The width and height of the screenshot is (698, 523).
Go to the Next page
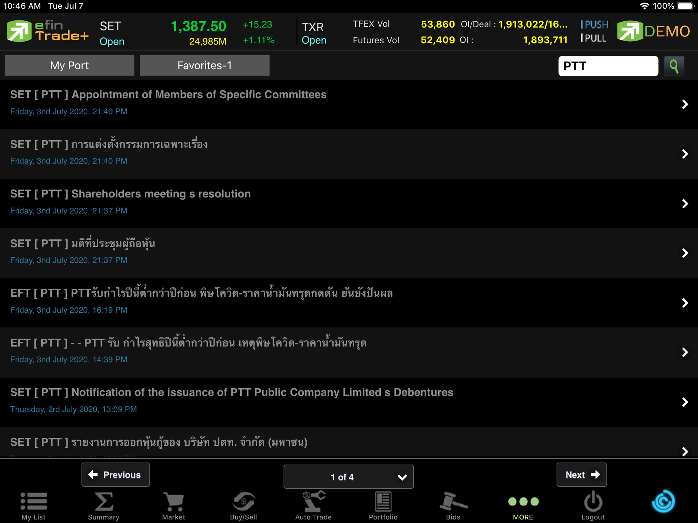581,474
